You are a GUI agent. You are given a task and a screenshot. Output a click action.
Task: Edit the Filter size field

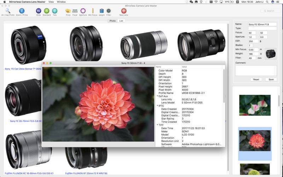tap(252, 58)
